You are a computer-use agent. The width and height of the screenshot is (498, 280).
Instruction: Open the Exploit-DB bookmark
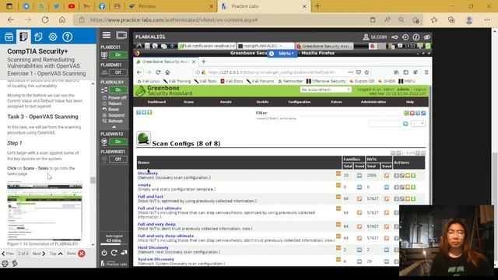point(362,81)
